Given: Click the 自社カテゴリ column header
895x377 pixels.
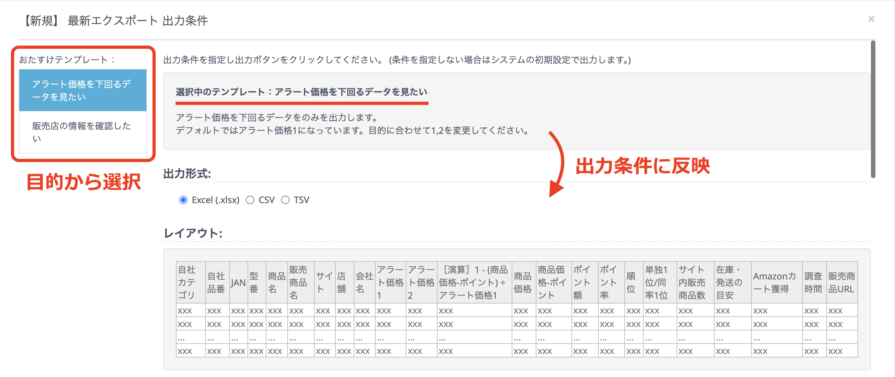Looking at the screenshot, I should click(x=190, y=282).
